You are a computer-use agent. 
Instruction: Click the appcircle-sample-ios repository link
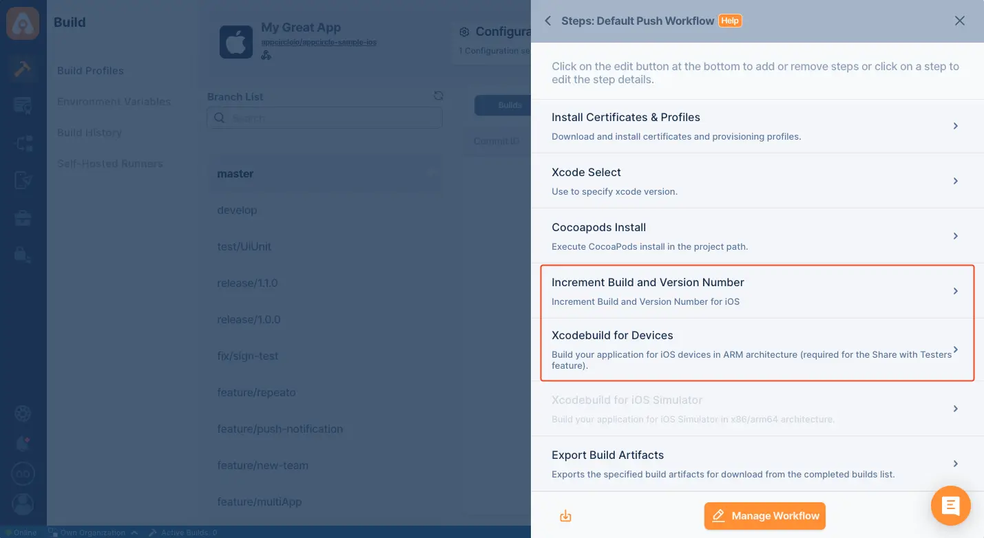319,42
